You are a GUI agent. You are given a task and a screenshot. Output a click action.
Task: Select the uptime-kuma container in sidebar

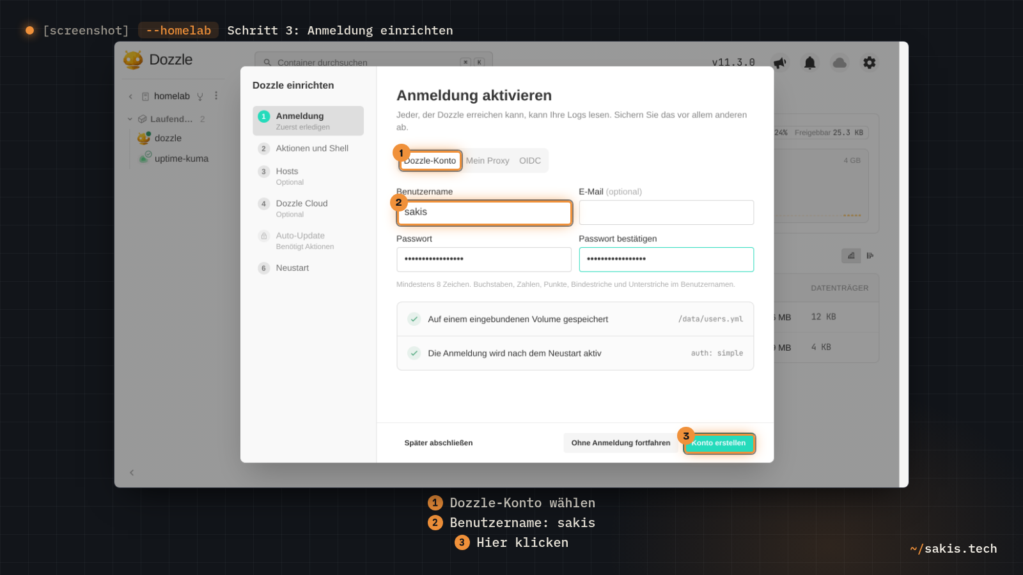tap(182, 158)
